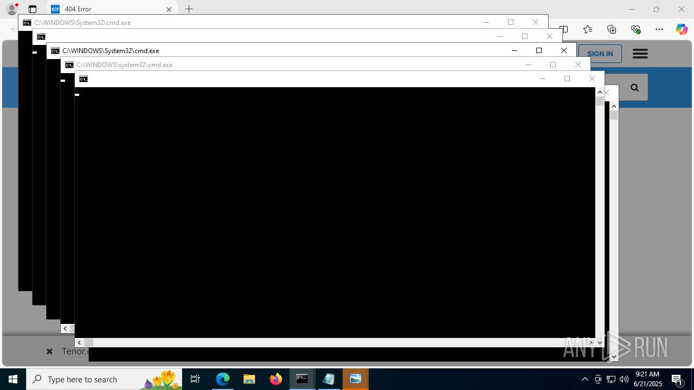Click the rearmost cmd.exe window's title bar icon
The image size is (694, 390).
[27, 23]
